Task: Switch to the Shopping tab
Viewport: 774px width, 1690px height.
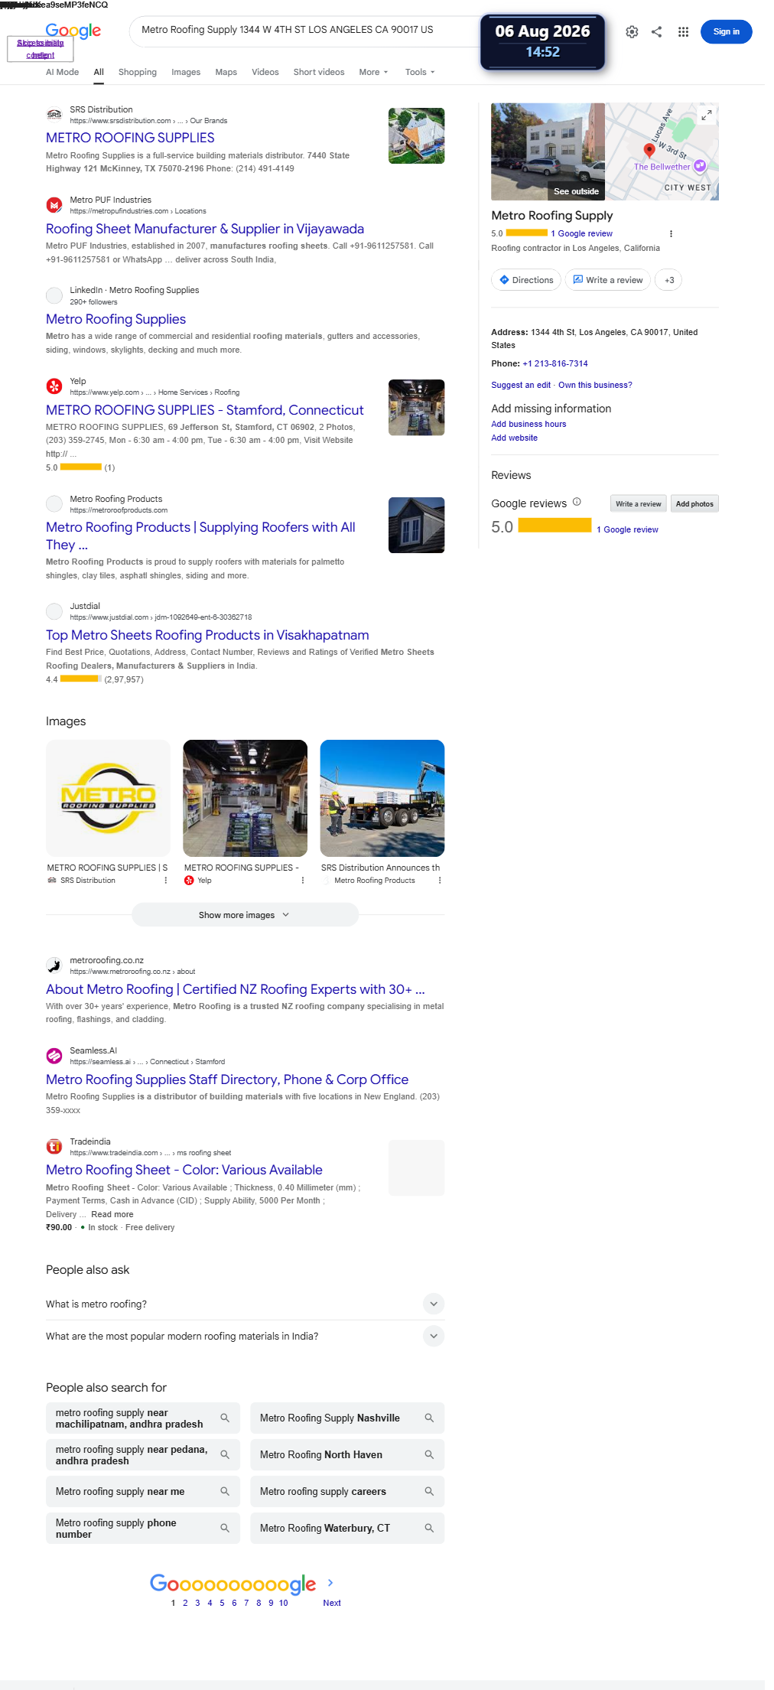Action: tap(138, 73)
